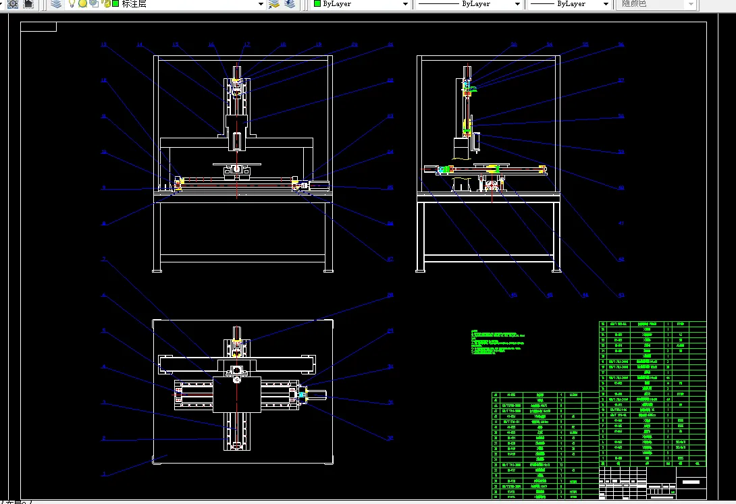736x504 pixels.
Task: Toggle the layer on/off lightbulb icon
Action: [72, 4]
